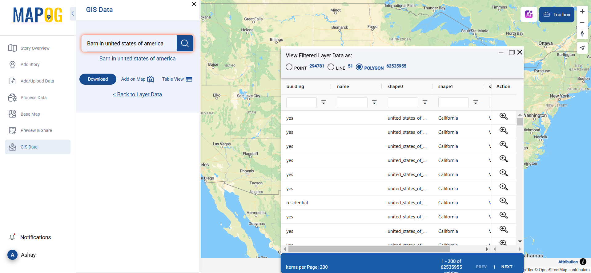Switch to Table View
This screenshot has height=273, width=591.
pyautogui.click(x=177, y=79)
